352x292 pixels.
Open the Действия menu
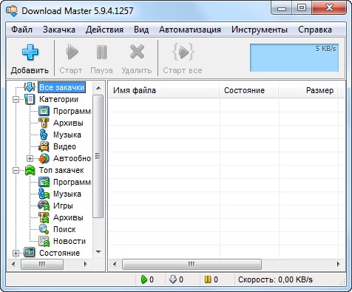tap(104, 30)
